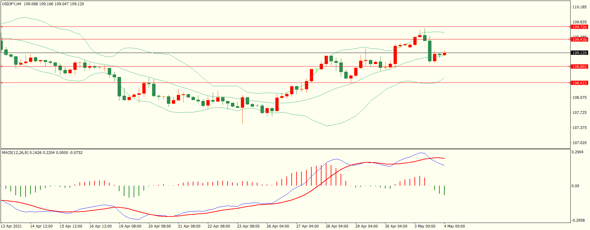Grab the left handle of the 109.726 line

click(x=2, y=27)
